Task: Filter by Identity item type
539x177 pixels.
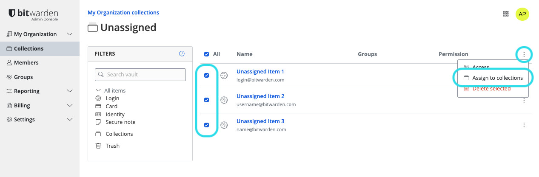Action: click(115, 115)
